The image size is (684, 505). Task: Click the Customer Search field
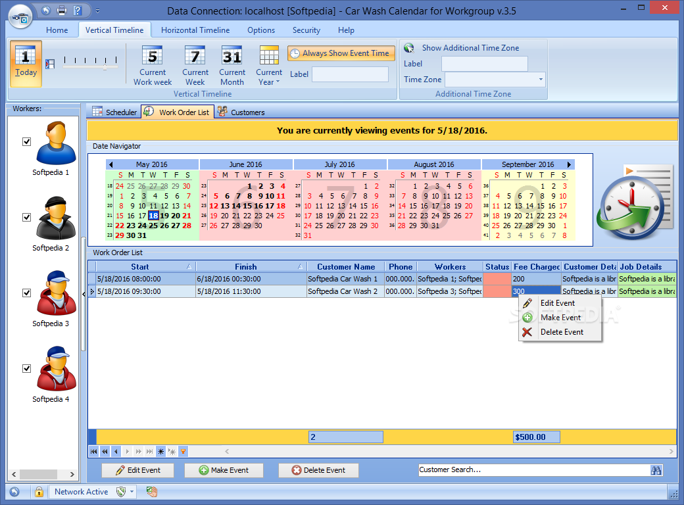tap(533, 469)
